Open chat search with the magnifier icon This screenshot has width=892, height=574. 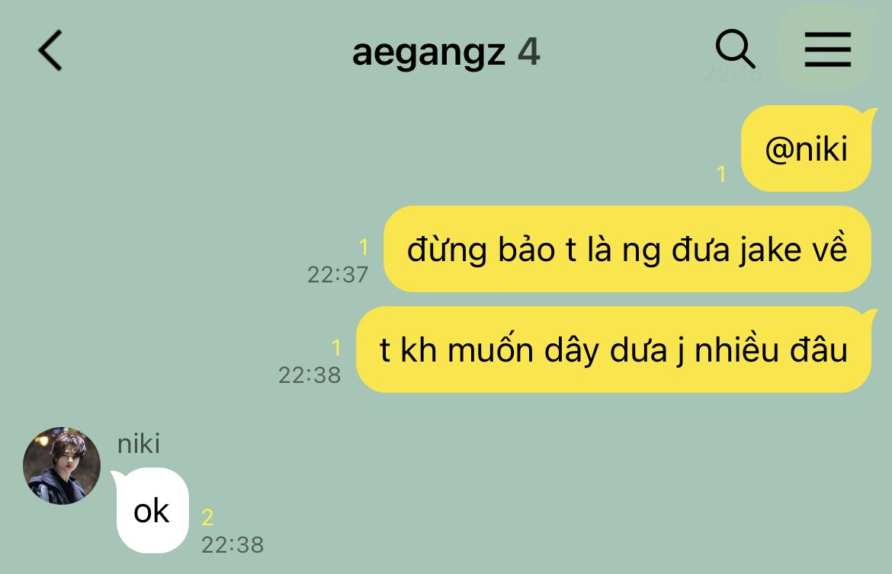pos(735,49)
